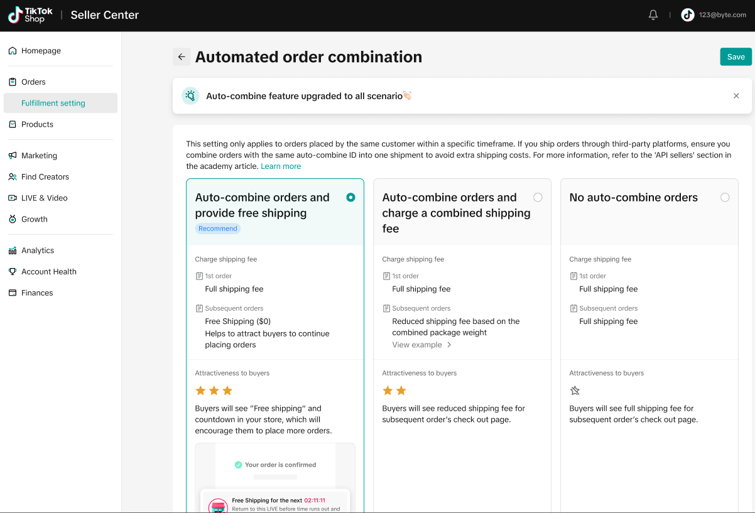Click the TikTok Shop logo
The width and height of the screenshot is (755, 513).
point(30,15)
